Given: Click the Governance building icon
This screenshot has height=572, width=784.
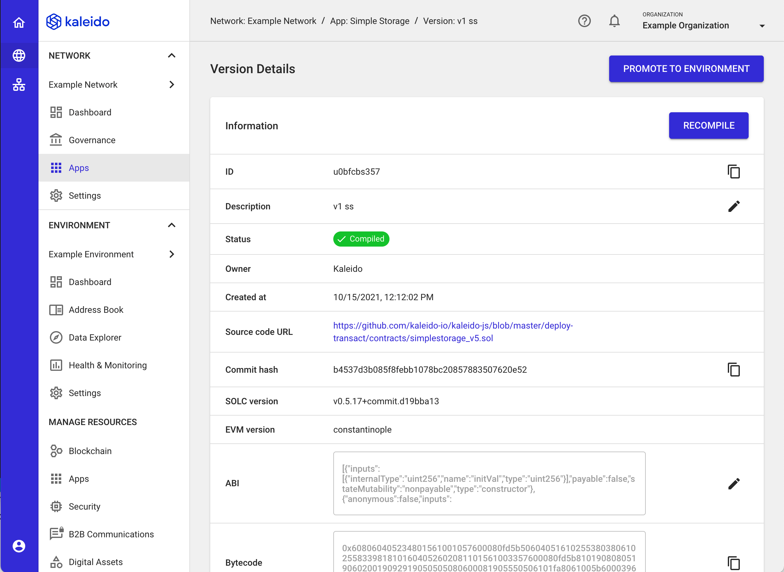Looking at the screenshot, I should coord(56,140).
